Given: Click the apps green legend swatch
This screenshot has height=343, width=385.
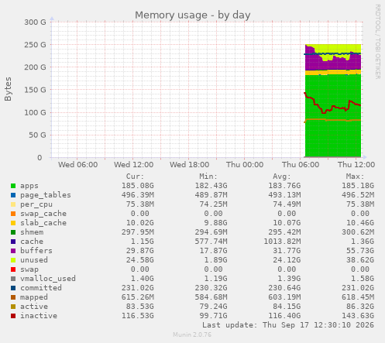Looking at the screenshot, I should [13, 186].
